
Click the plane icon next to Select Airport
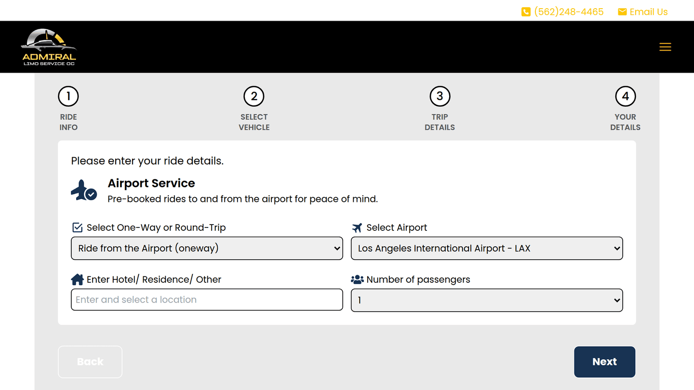coord(357,227)
